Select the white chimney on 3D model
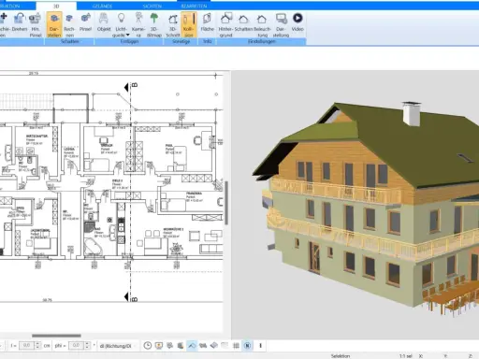This screenshot has width=479, height=359. [x=412, y=113]
